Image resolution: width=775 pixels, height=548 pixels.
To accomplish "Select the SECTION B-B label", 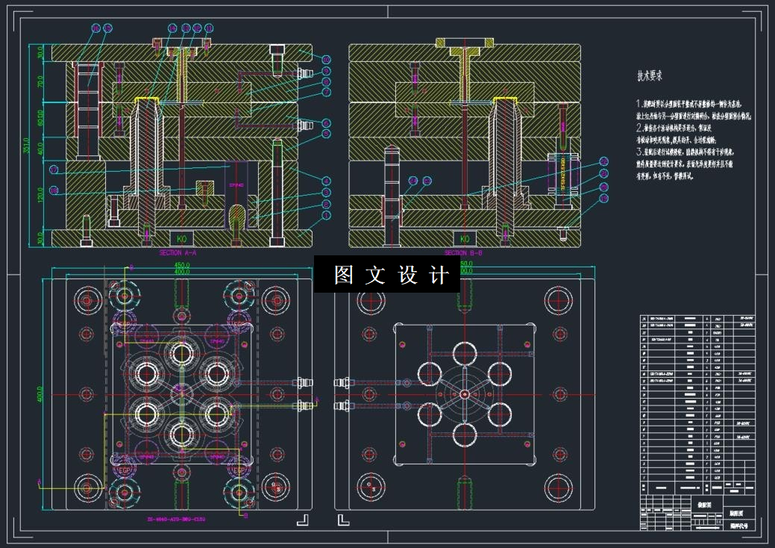I will (x=463, y=253).
